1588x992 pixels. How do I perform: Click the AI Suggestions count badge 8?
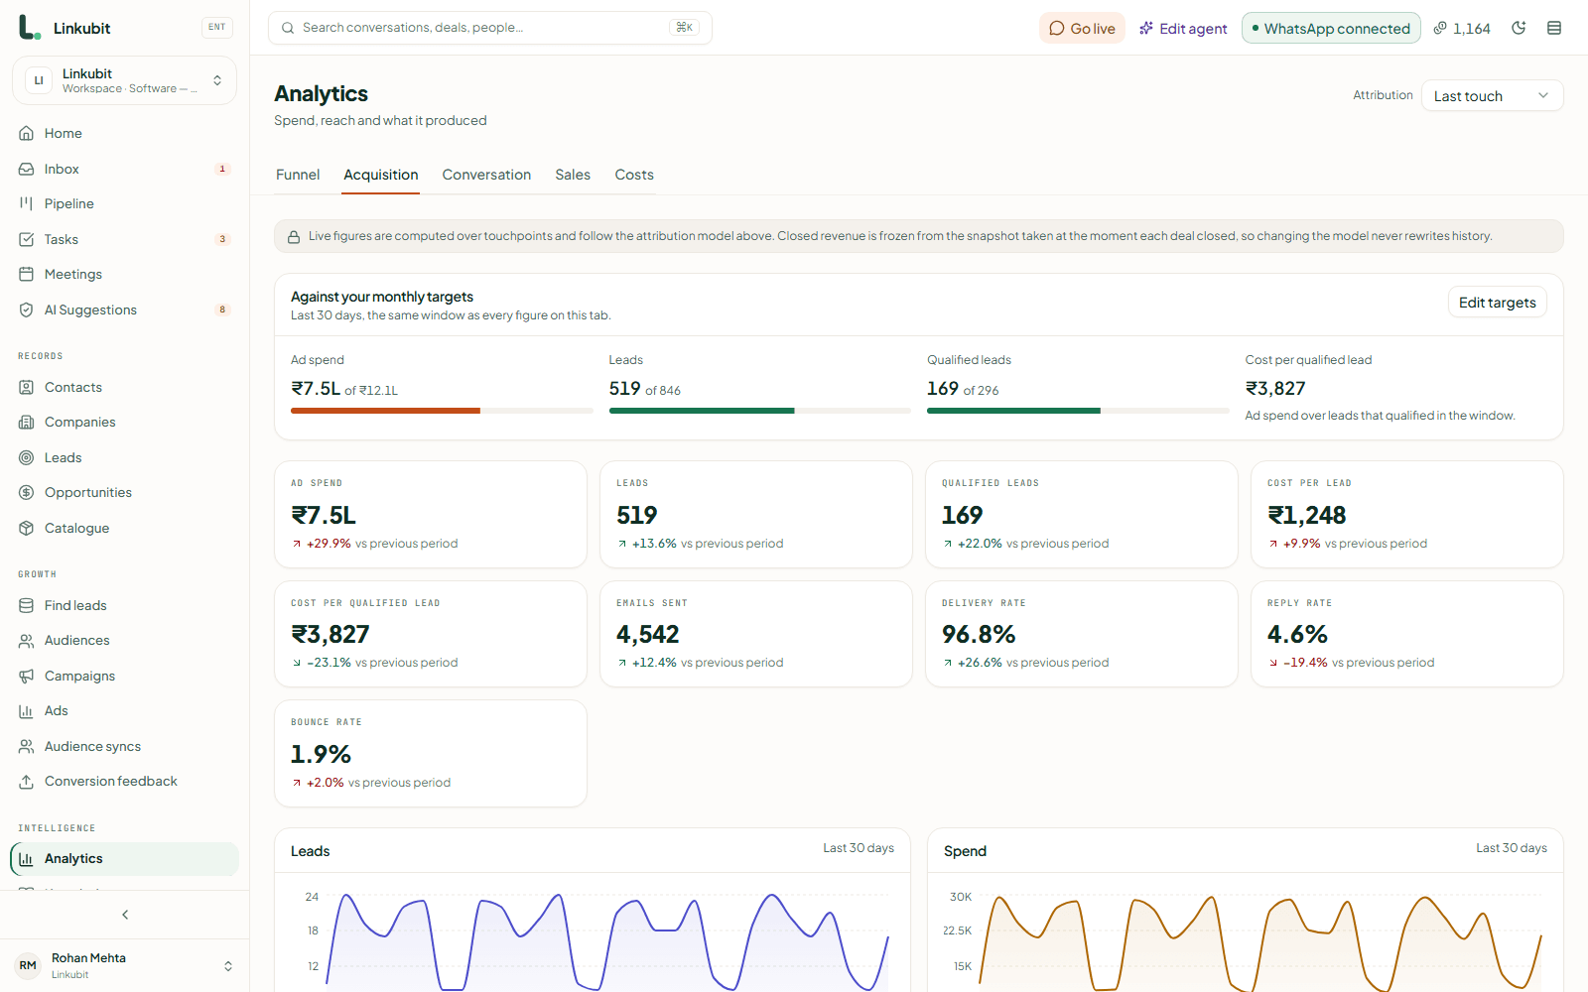tap(222, 310)
